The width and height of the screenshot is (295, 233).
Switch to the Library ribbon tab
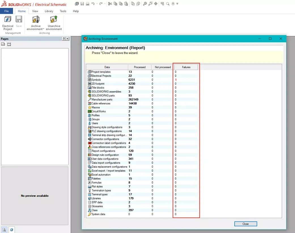click(x=49, y=11)
